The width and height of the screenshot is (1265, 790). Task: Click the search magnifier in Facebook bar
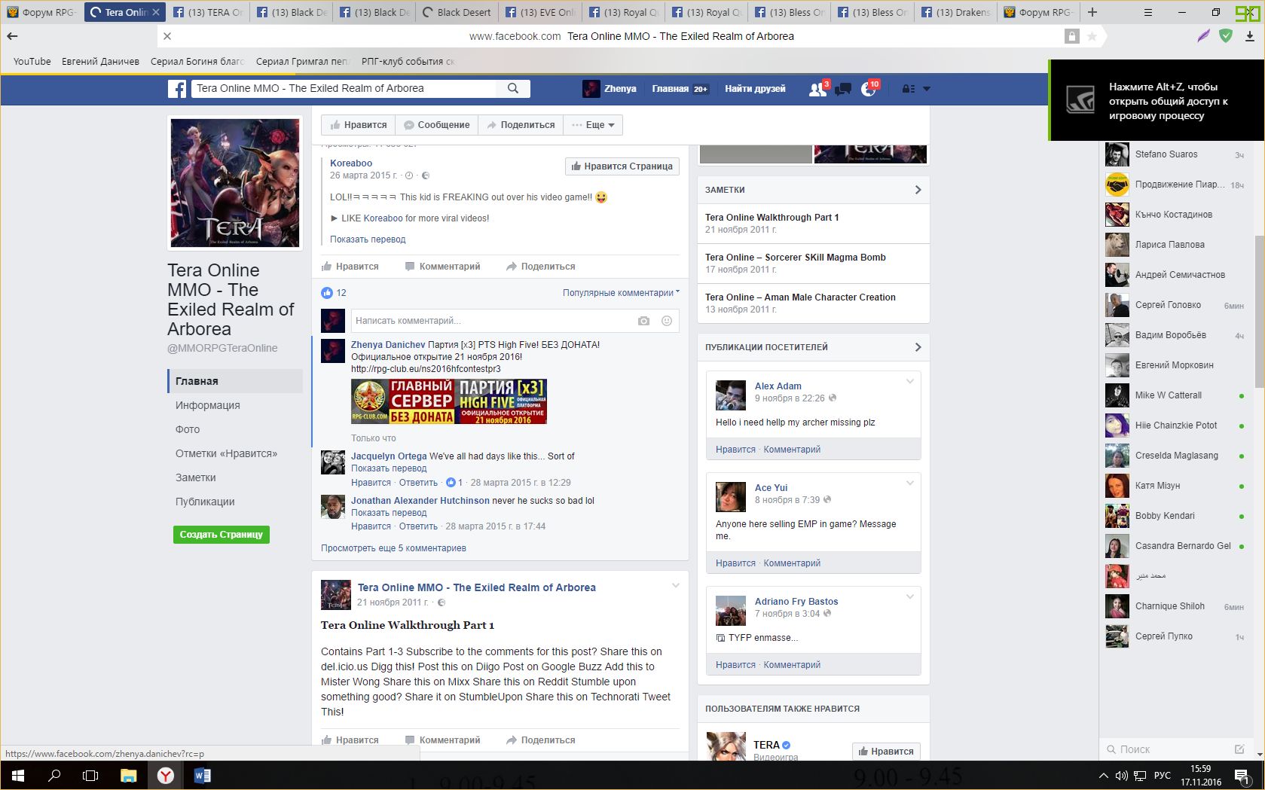(x=513, y=88)
